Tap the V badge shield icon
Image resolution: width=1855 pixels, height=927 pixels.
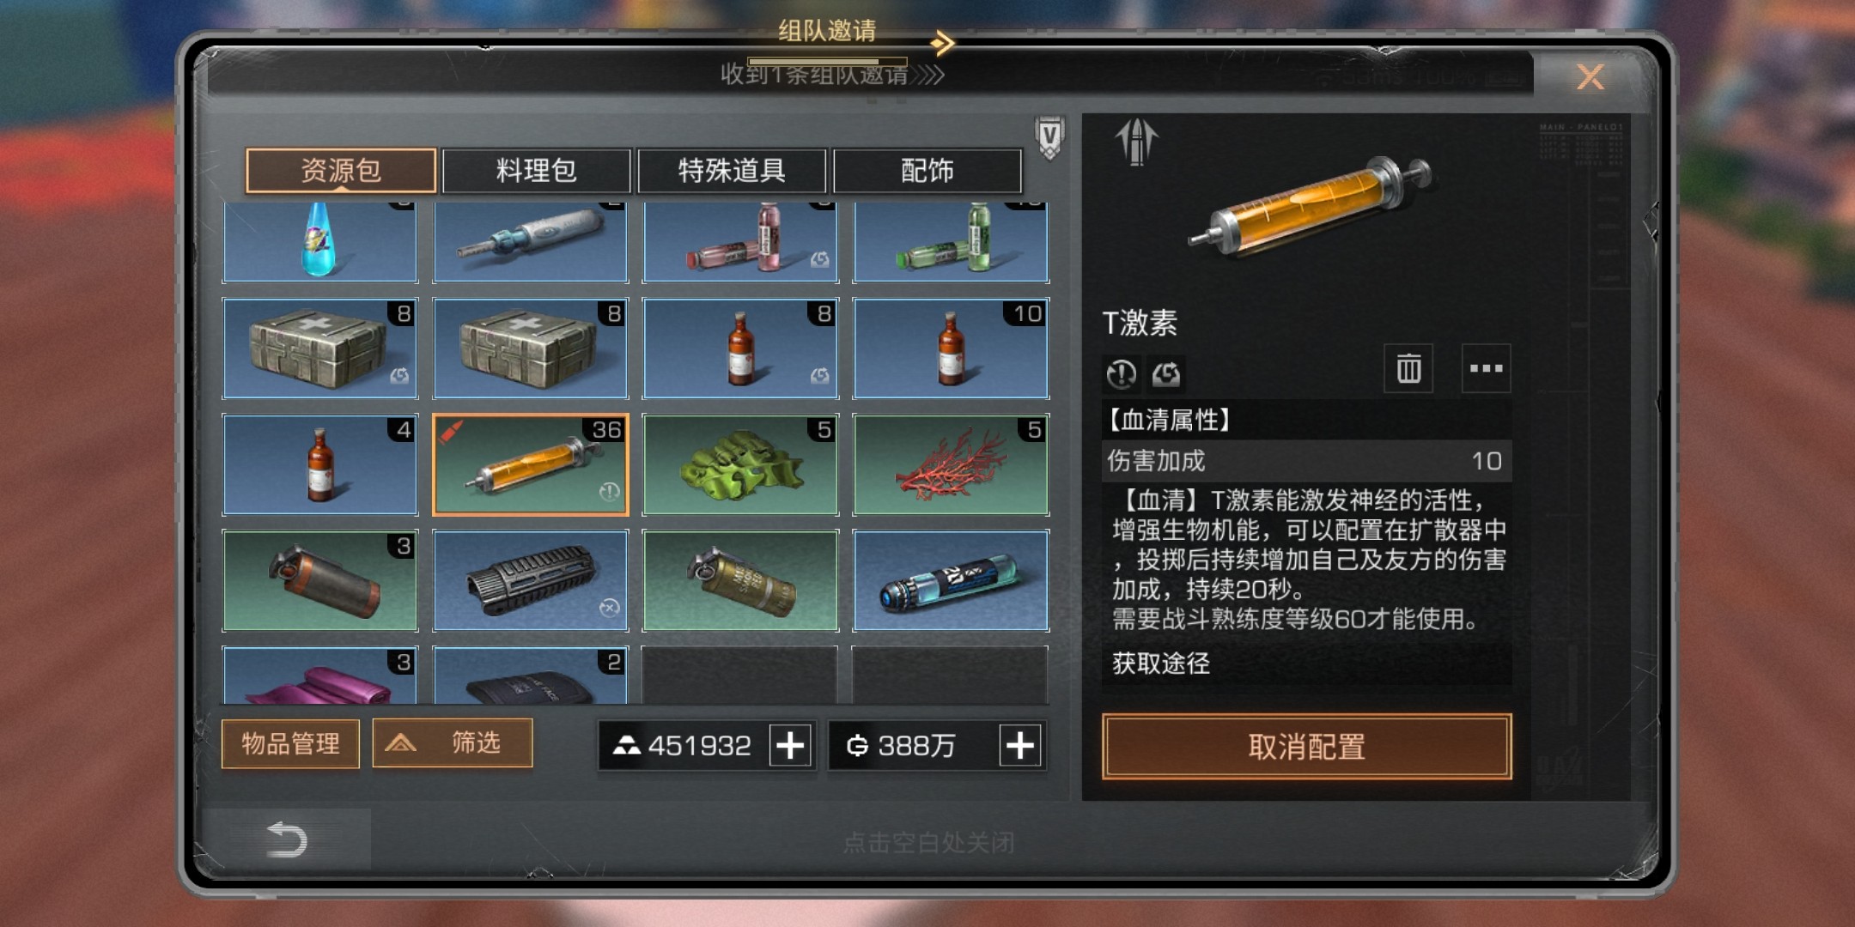(1049, 137)
